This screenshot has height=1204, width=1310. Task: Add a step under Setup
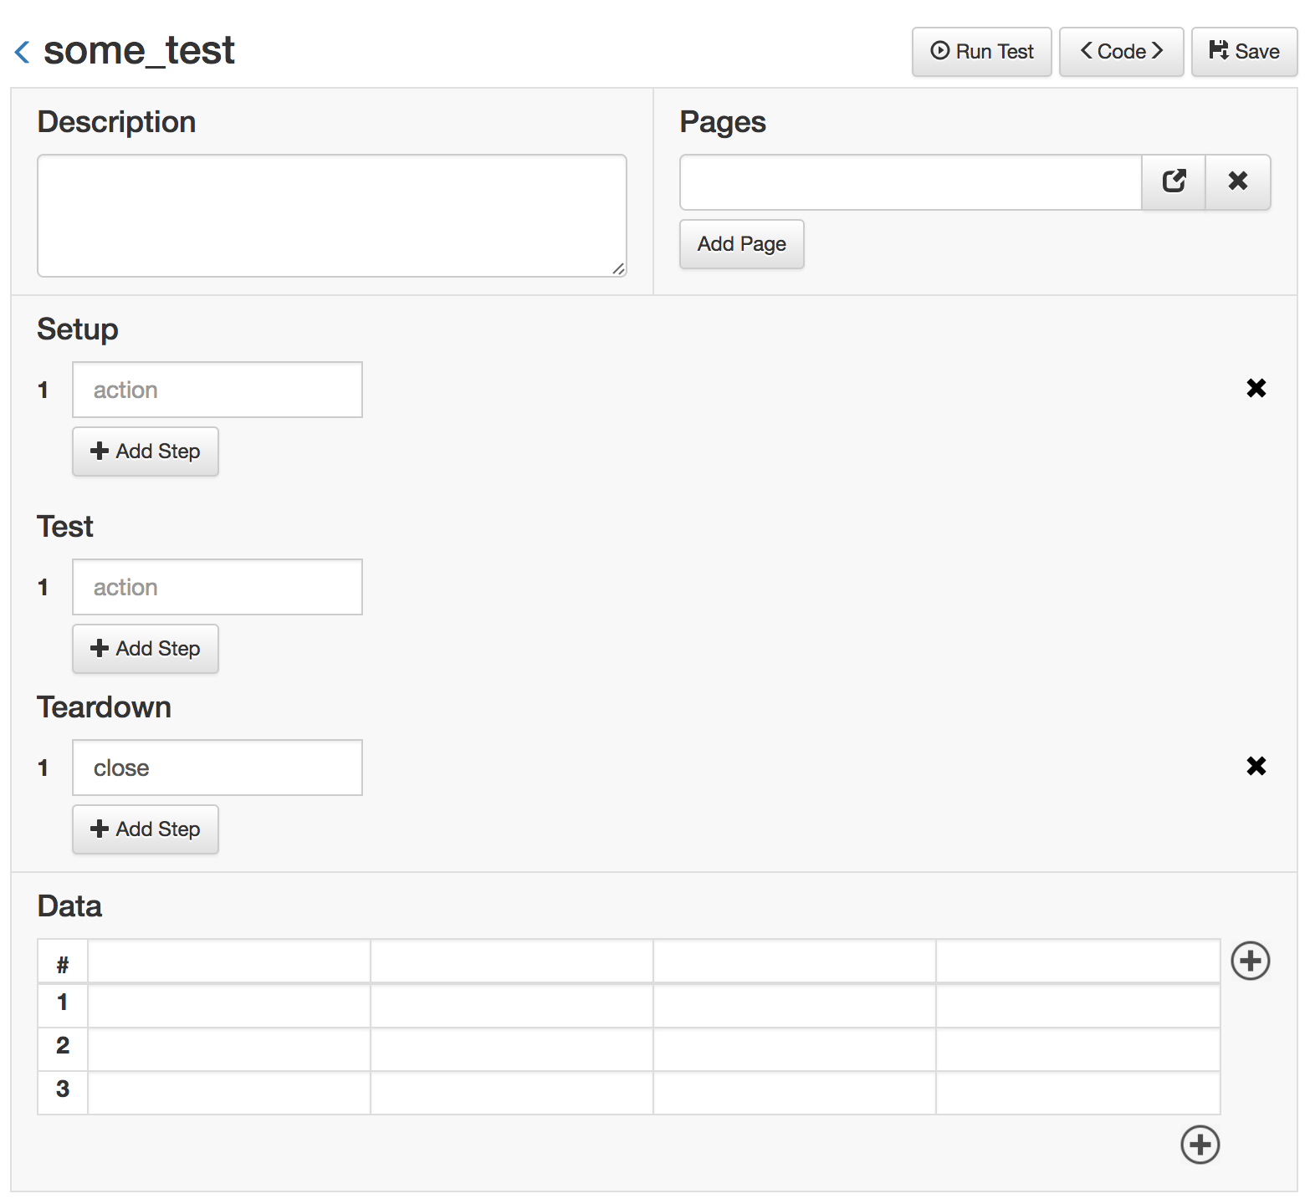click(x=146, y=451)
